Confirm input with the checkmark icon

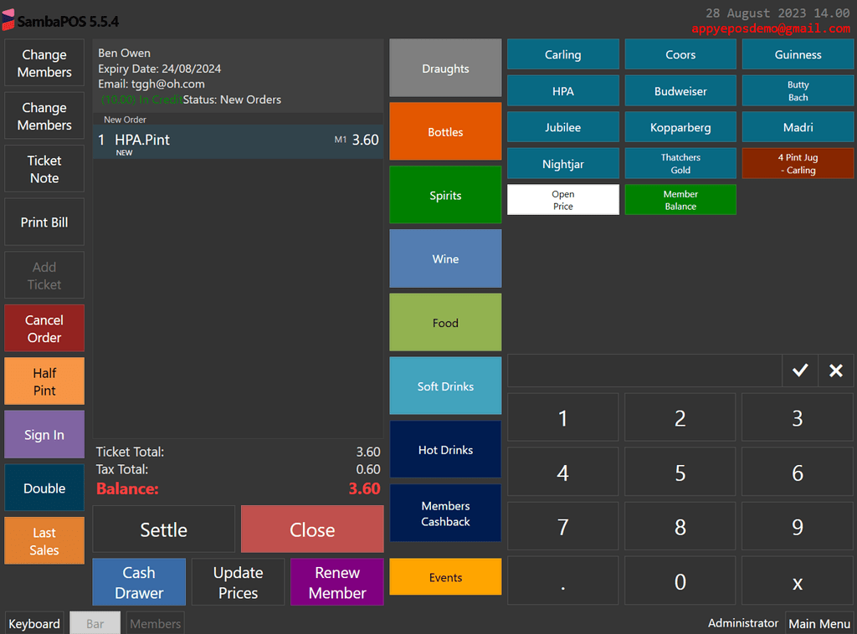point(799,371)
